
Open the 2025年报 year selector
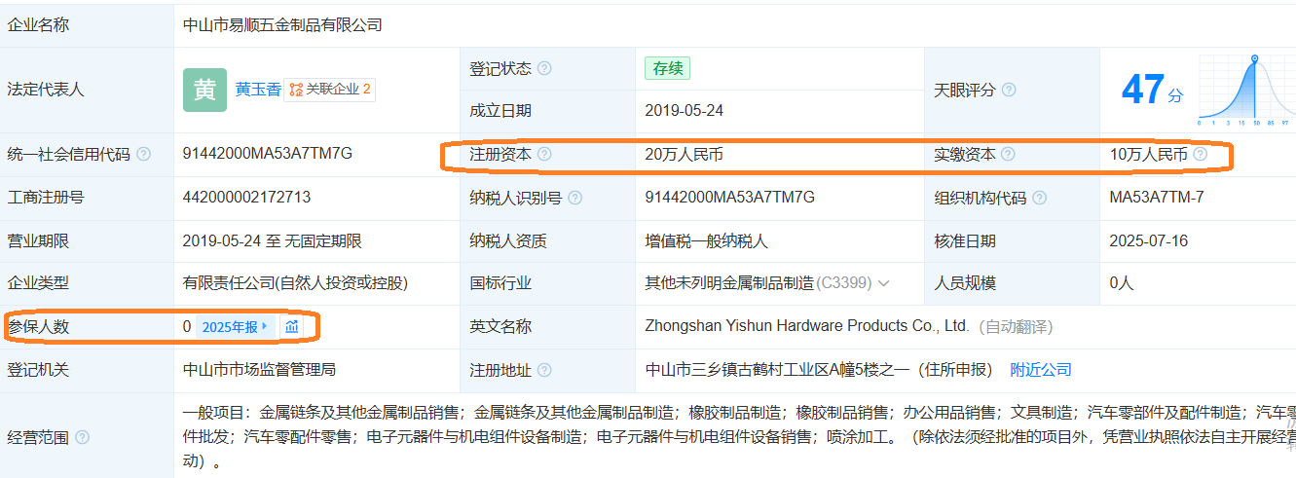pyautogui.click(x=236, y=327)
